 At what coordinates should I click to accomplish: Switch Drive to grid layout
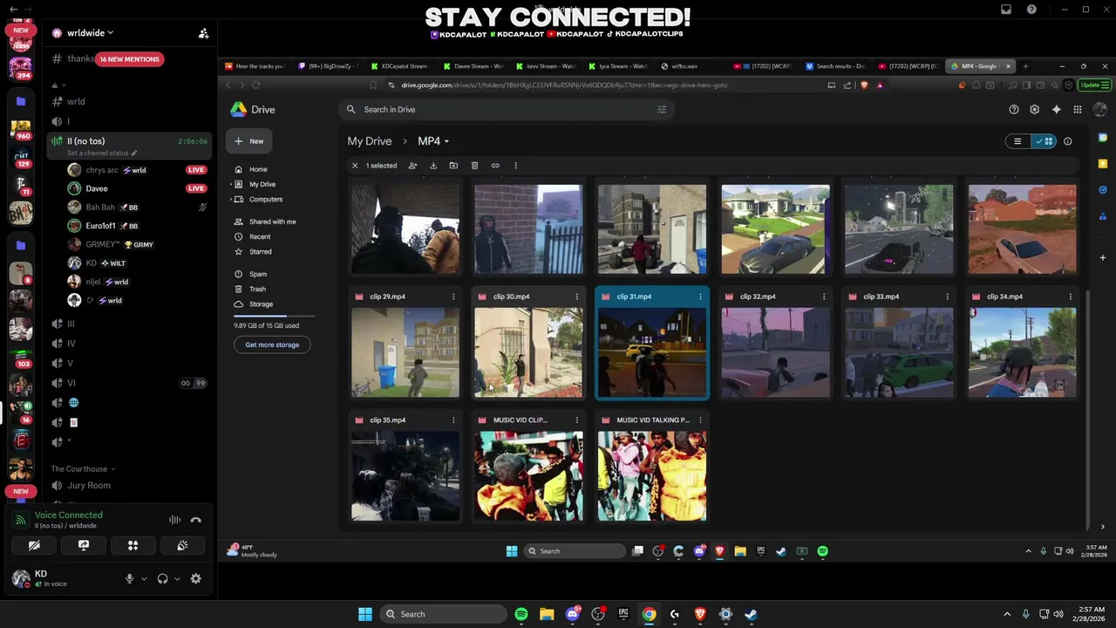pyautogui.click(x=1044, y=141)
